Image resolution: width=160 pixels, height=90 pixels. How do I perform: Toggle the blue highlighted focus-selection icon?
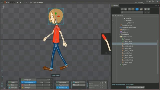pyautogui.click(x=137, y=9)
